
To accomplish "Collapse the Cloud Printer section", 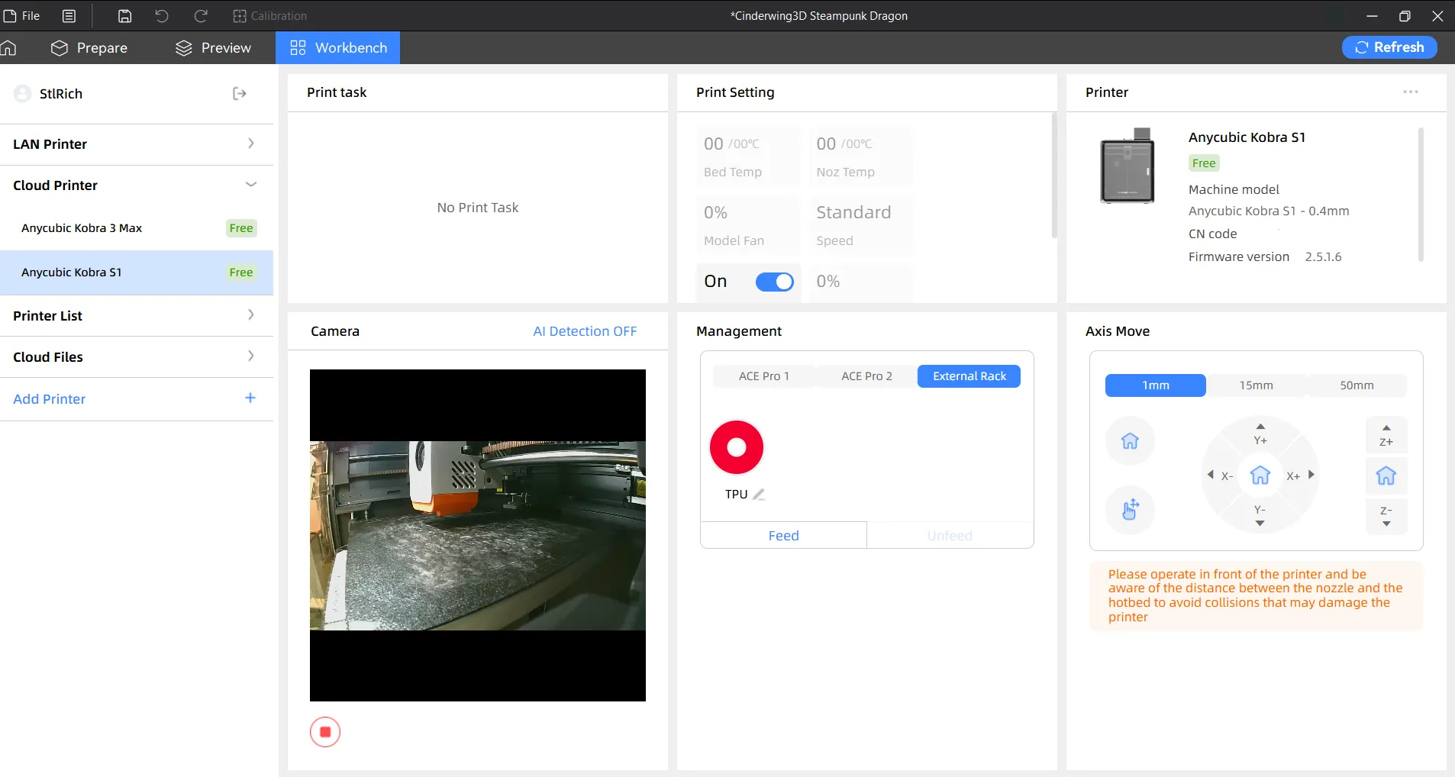I will (137, 185).
